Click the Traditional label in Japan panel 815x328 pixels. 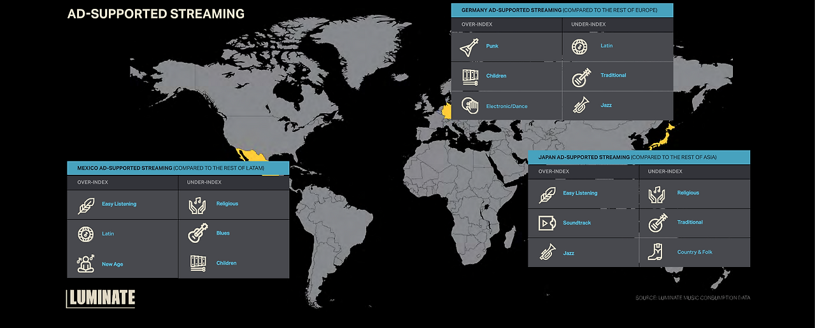pos(690,222)
